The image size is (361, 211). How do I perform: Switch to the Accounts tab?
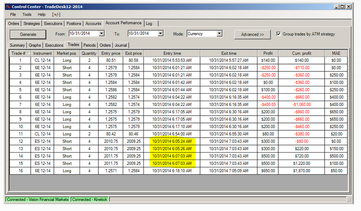click(x=93, y=24)
